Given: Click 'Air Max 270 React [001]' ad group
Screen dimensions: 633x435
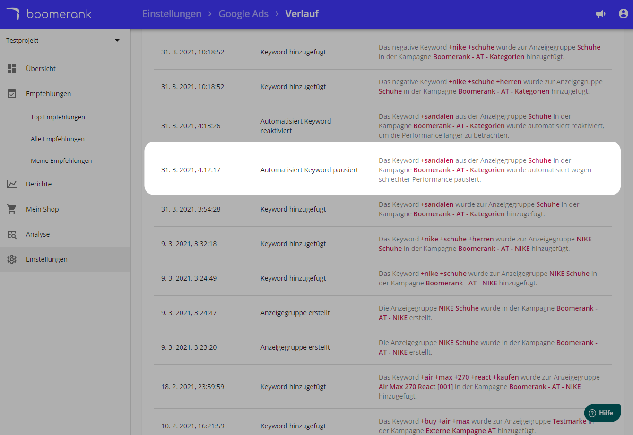Looking at the screenshot, I should (x=416, y=387).
